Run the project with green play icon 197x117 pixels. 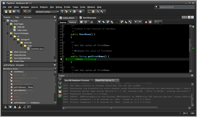(71, 12)
